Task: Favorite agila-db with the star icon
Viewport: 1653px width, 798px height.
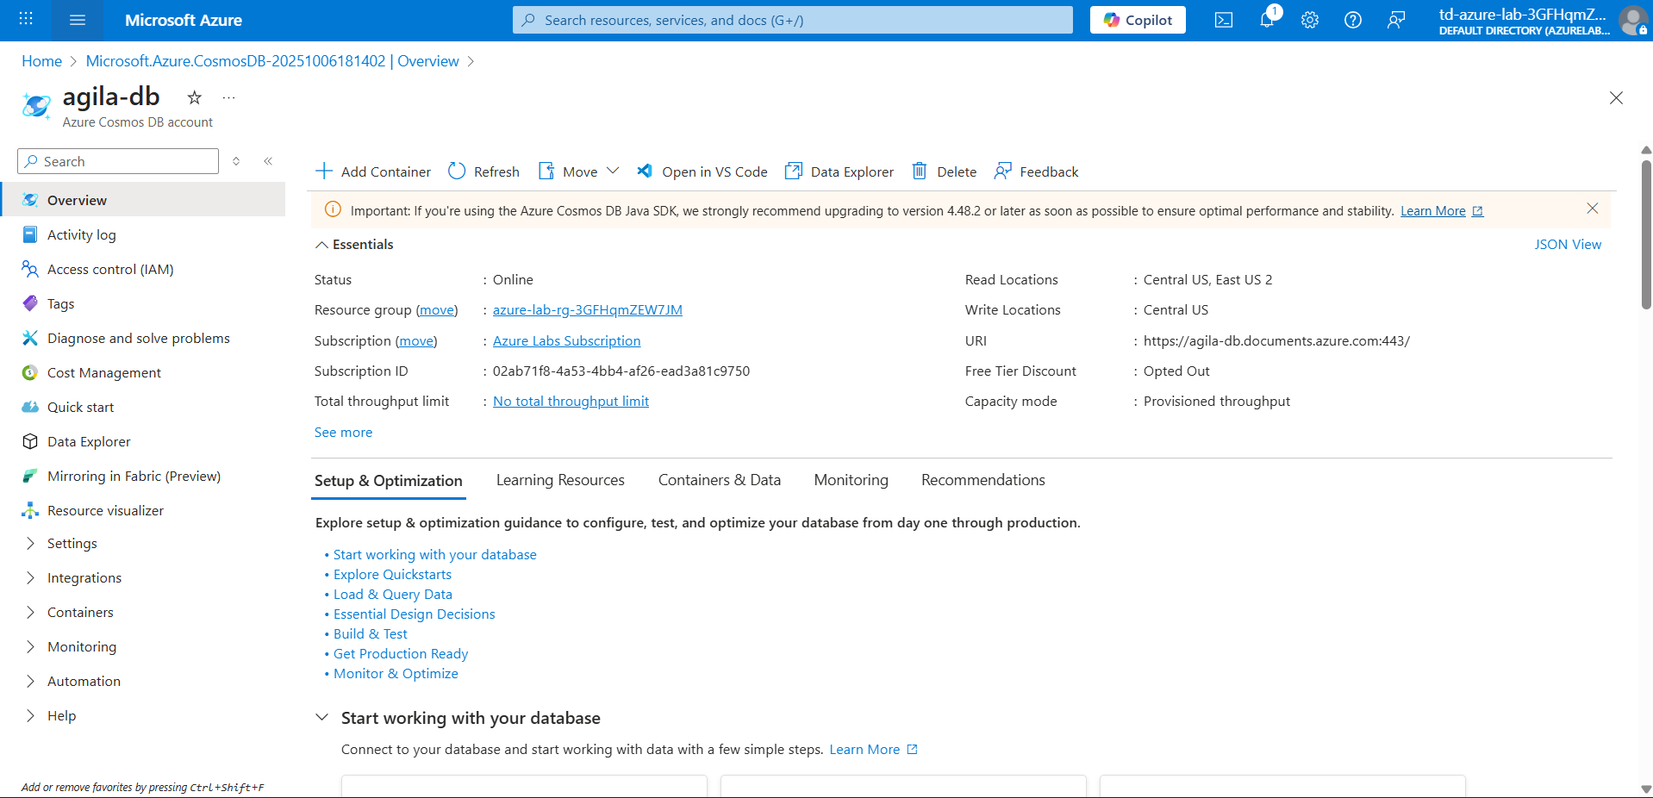Action: [x=195, y=97]
